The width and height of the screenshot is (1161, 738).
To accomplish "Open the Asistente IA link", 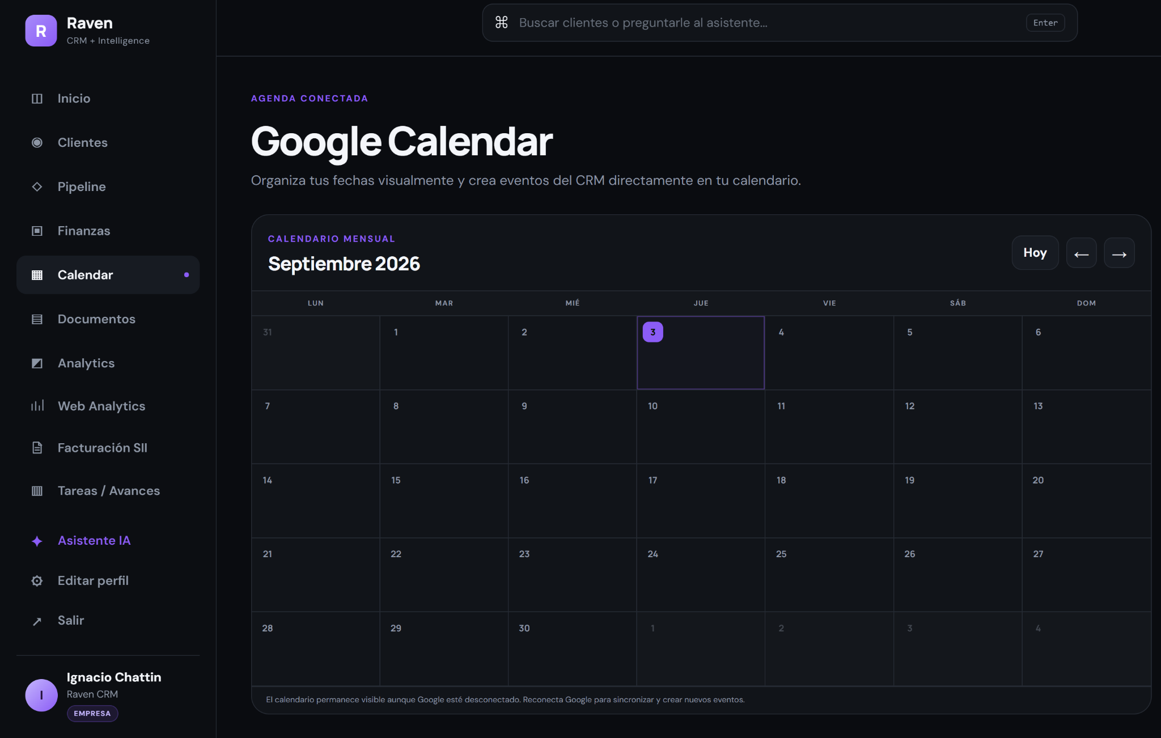I will [x=108, y=541].
